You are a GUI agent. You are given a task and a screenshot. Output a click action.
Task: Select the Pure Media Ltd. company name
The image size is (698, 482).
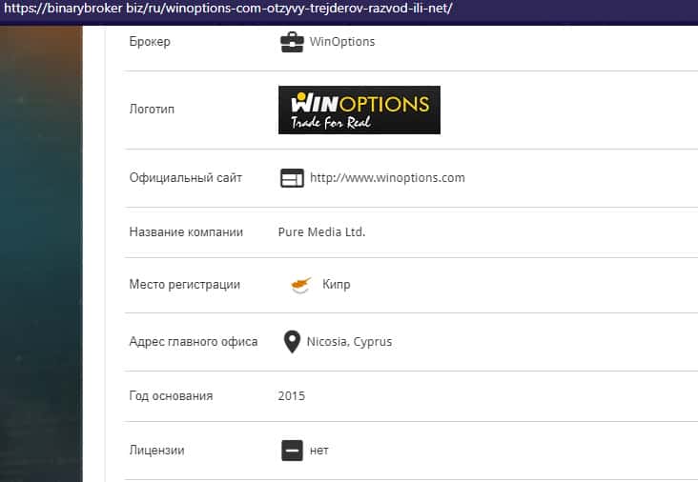point(321,231)
